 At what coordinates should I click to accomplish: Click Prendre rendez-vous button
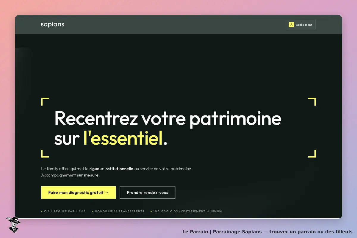pos(147,192)
